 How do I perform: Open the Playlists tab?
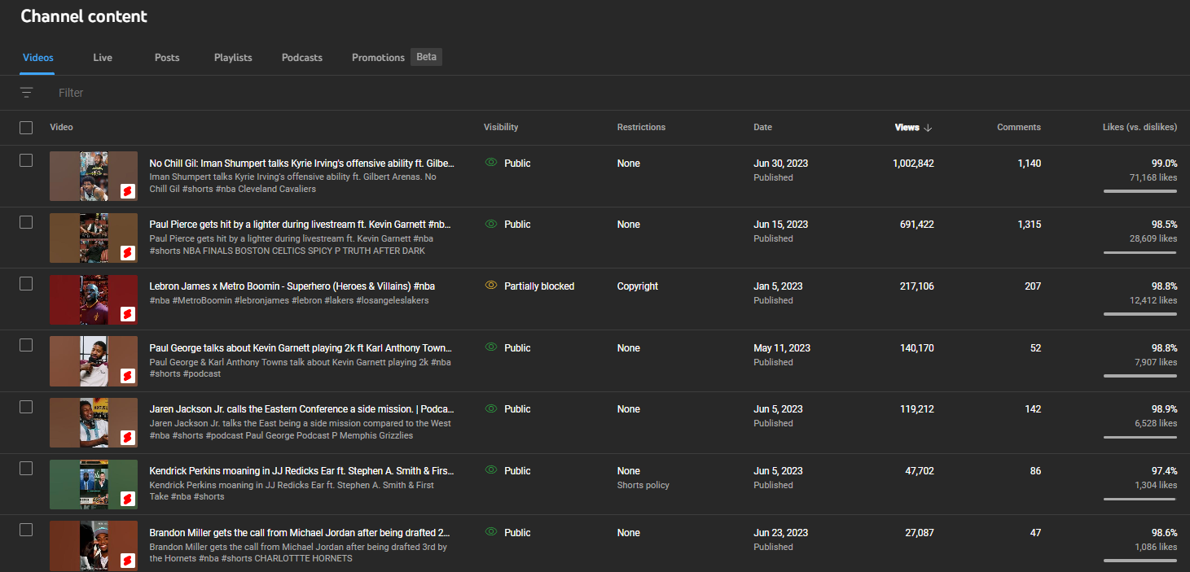click(x=233, y=58)
